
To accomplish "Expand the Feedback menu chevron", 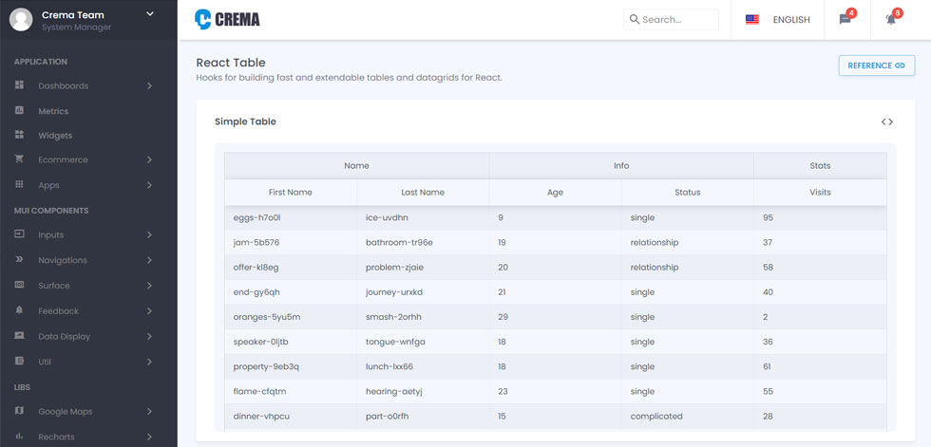I will click(x=150, y=310).
